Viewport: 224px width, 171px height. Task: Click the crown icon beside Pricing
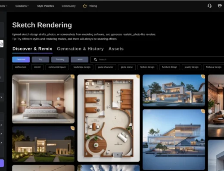pyautogui.click(x=85, y=6)
